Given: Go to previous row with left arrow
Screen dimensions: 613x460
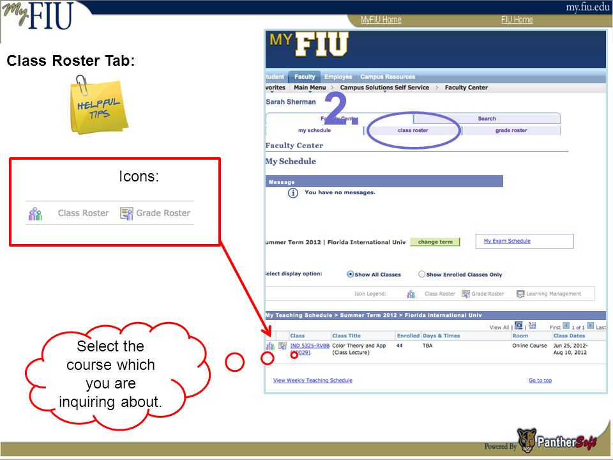Looking at the screenshot, I should (x=566, y=325).
